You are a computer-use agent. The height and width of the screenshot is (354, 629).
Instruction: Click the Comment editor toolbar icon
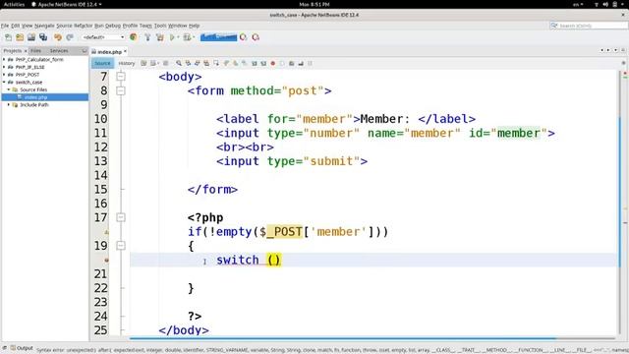[x=292, y=63]
